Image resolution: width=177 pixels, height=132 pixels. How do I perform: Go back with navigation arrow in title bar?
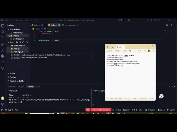[52, 20]
